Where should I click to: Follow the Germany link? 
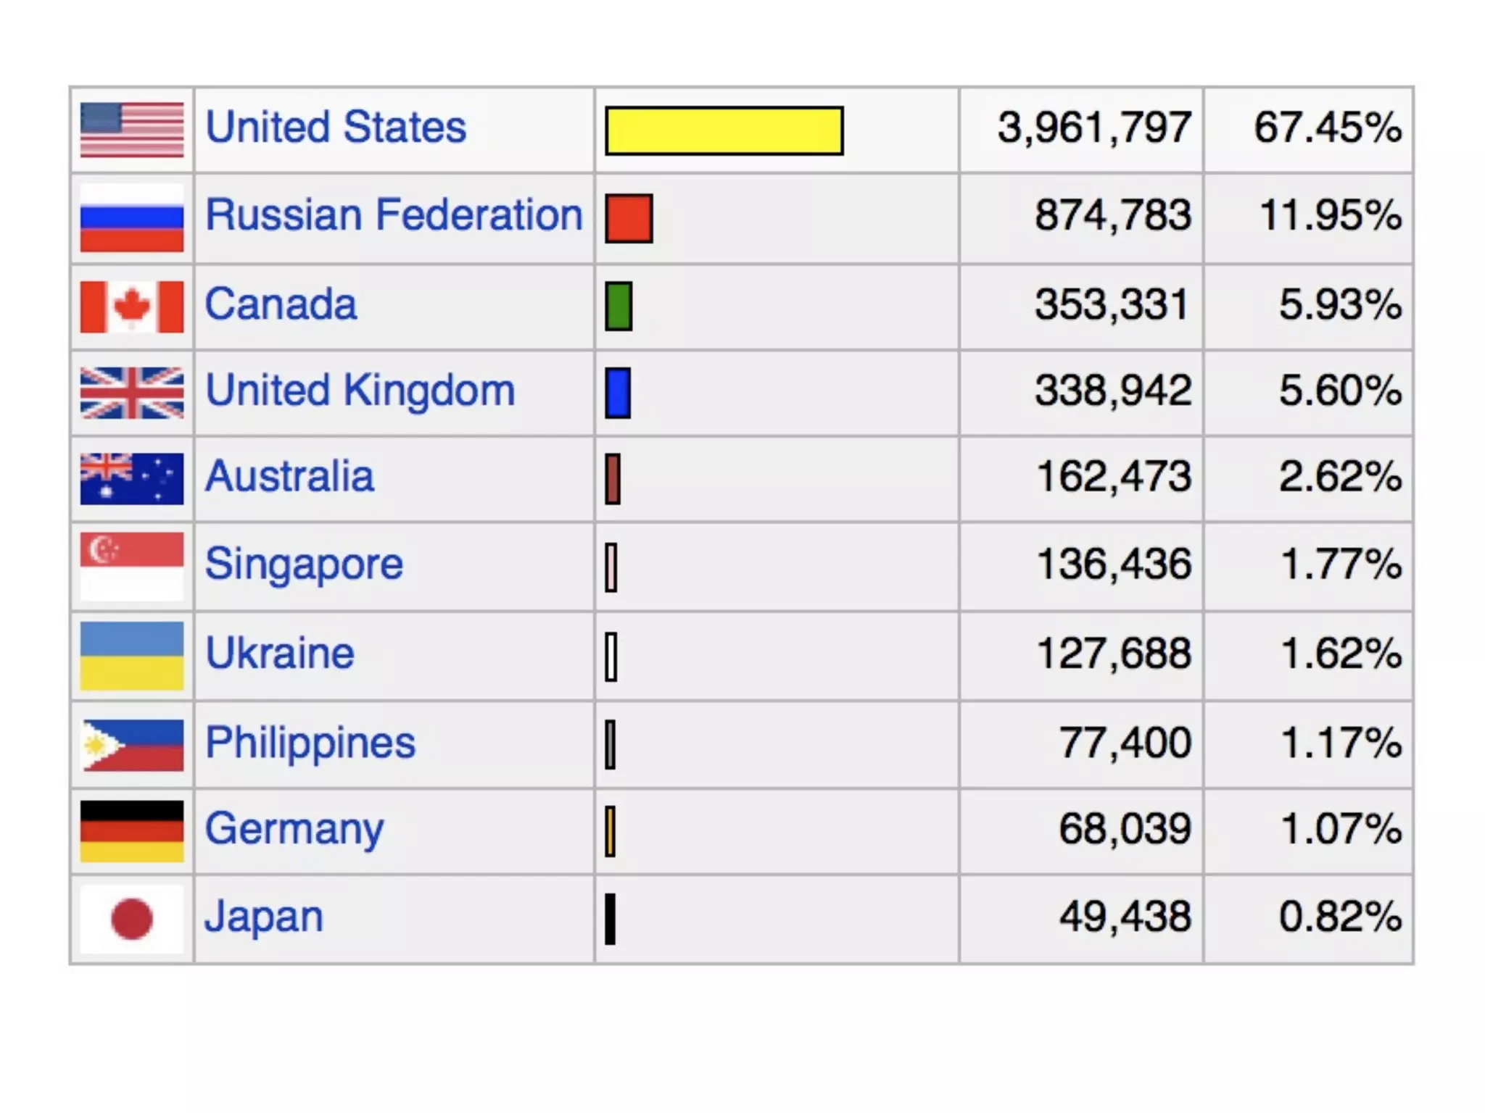294,829
